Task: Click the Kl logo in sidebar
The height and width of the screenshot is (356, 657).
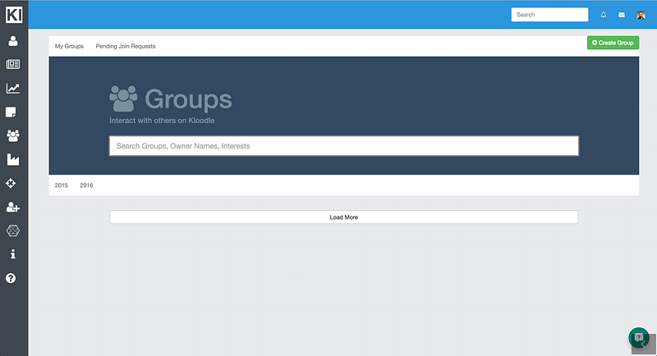Action: [14, 15]
